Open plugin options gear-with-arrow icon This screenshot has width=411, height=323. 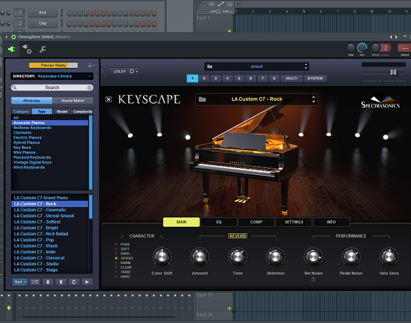(x=27, y=49)
